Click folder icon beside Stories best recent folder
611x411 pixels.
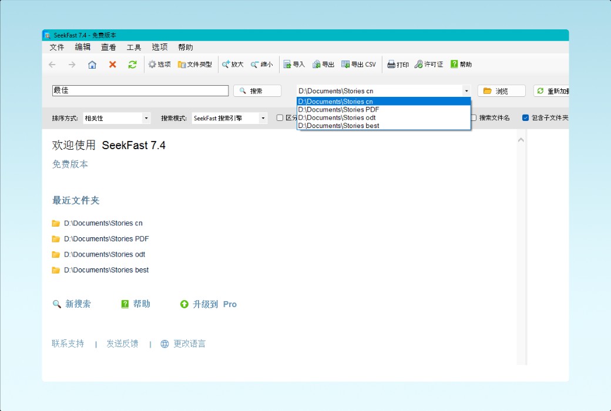click(x=56, y=270)
